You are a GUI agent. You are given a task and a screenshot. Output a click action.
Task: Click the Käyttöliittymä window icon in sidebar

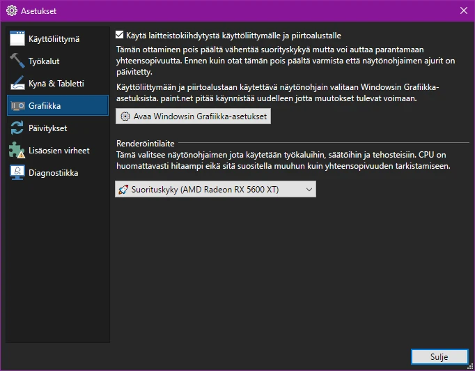tap(17, 39)
